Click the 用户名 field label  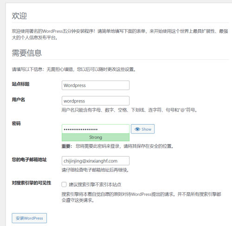tap(19, 100)
